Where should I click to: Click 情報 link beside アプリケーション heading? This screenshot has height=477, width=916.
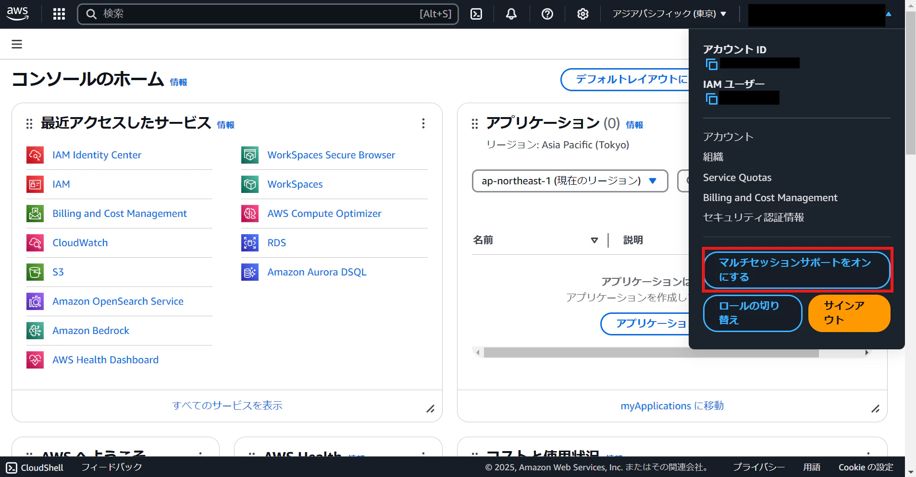(x=634, y=125)
